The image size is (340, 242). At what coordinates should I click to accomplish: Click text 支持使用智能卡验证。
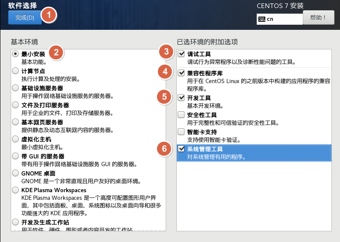[x=214, y=140]
